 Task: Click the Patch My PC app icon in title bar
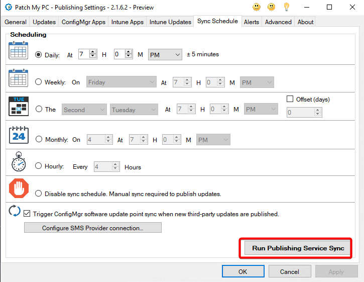tap(9, 7)
